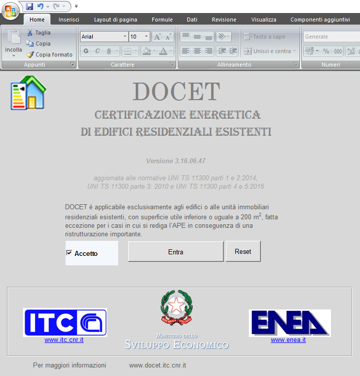
Task: Toggle italic (C) formatting
Action: pos(97,51)
